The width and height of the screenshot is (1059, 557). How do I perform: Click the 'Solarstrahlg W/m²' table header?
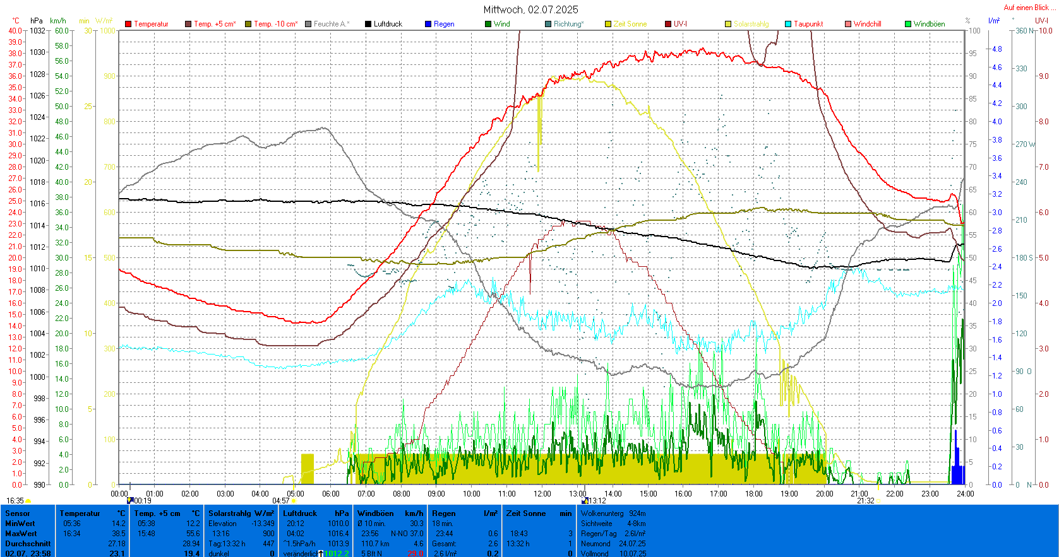click(241, 513)
